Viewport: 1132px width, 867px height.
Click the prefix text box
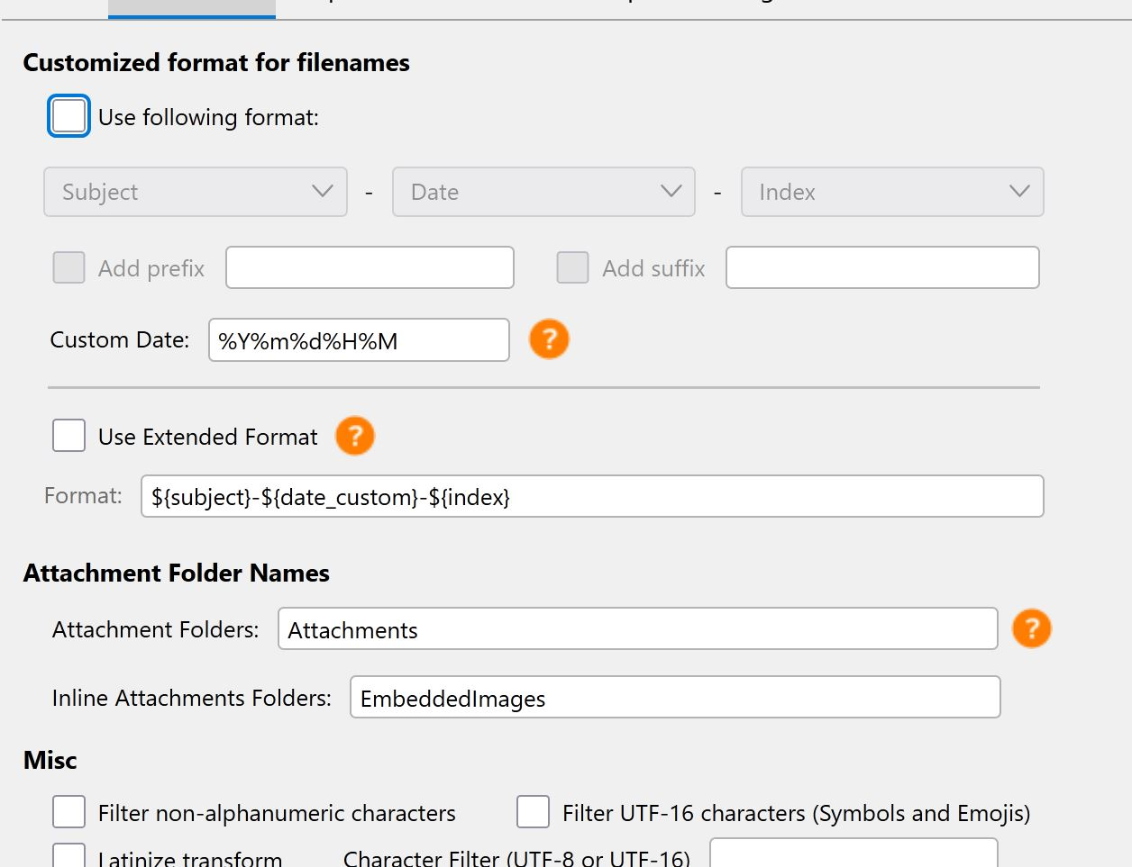(x=370, y=267)
